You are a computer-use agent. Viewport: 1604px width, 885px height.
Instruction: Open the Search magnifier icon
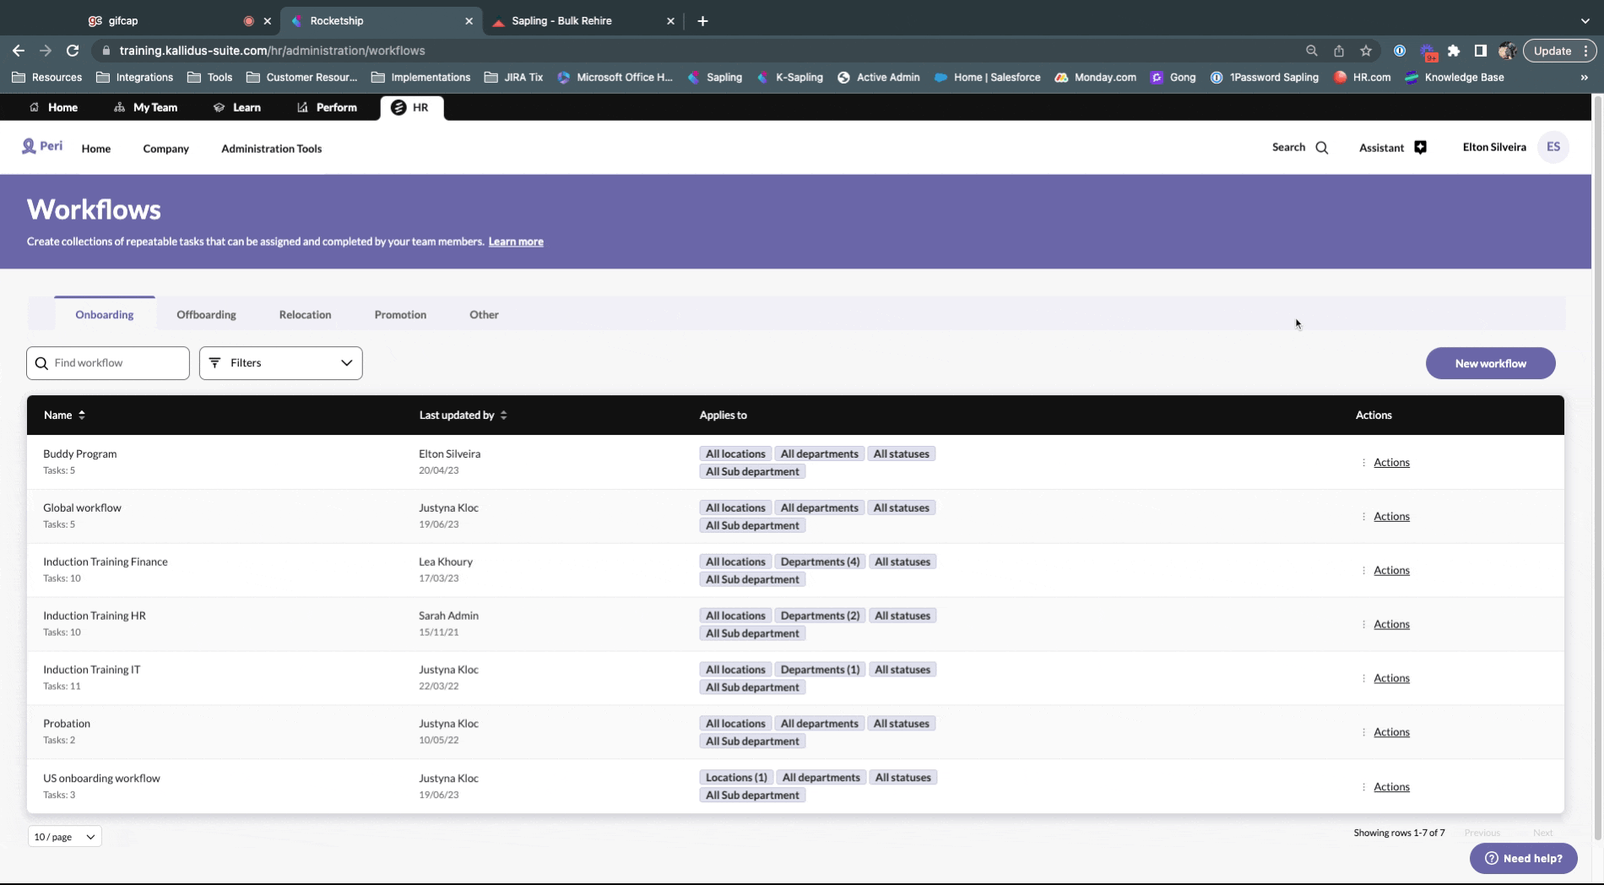click(1321, 147)
